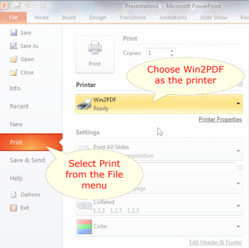Click the Win2PDF printer icon
The height and width of the screenshot is (248, 249).
pyautogui.click(x=85, y=104)
